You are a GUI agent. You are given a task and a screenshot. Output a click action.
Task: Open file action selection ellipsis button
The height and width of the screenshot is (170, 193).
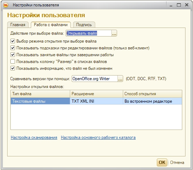pyautogui.click(x=114, y=33)
